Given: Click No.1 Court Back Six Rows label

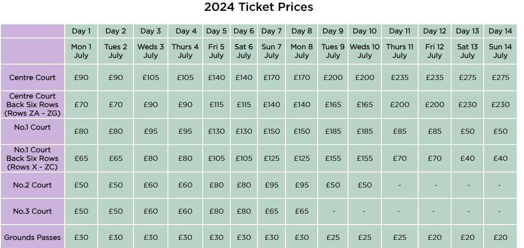Looking at the screenshot, I should click(33, 158).
